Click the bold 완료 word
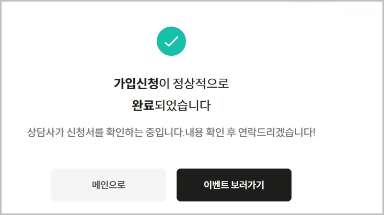The width and height of the screenshot is (384, 215). (143, 105)
